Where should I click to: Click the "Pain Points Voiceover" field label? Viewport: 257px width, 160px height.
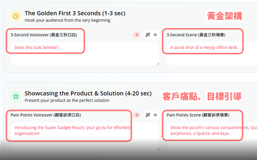(x=46, y=115)
